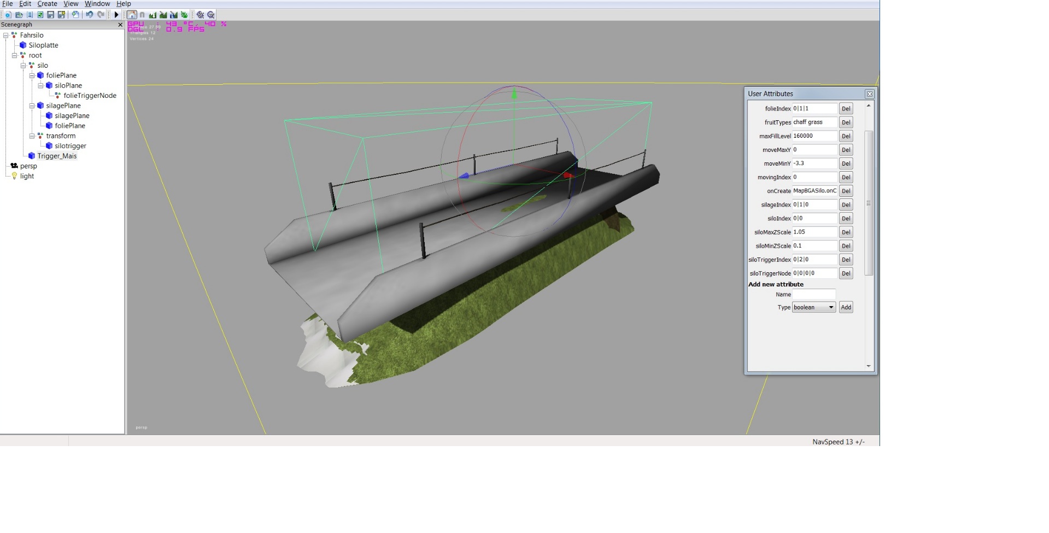Delete the maxFillLevel attribute
The width and height of the screenshot is (1049, 533).
(846, 136)
